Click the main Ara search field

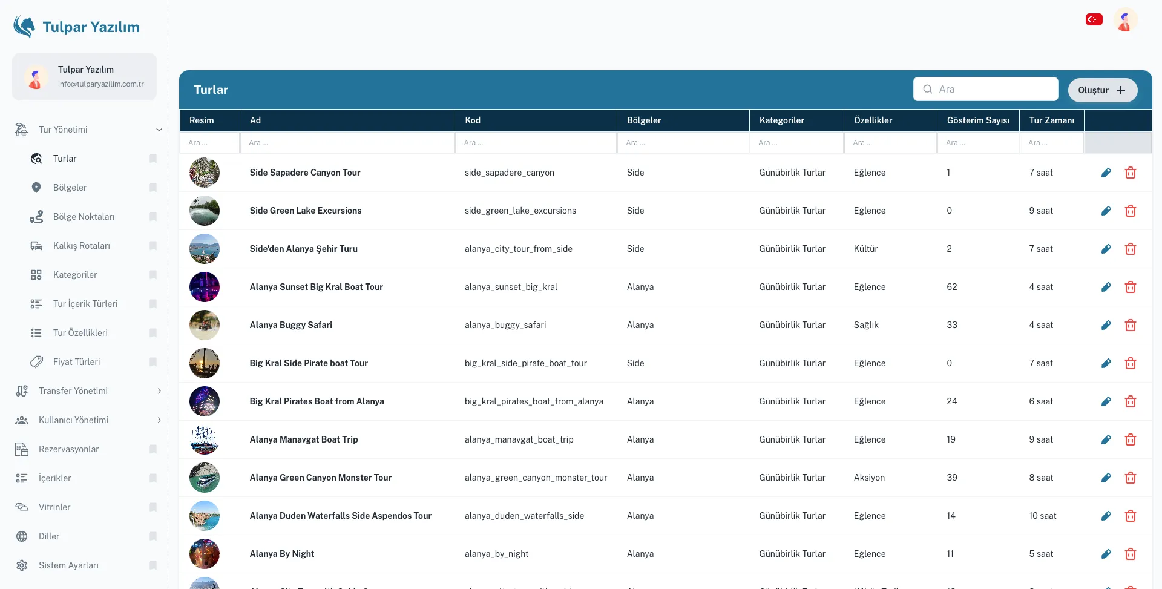coord(985,89)
